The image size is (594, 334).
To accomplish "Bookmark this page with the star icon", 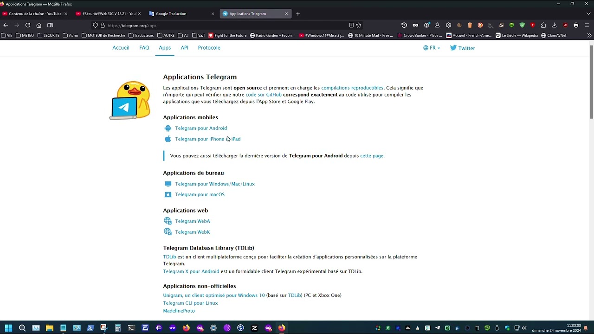I will [x=359, y=25].
